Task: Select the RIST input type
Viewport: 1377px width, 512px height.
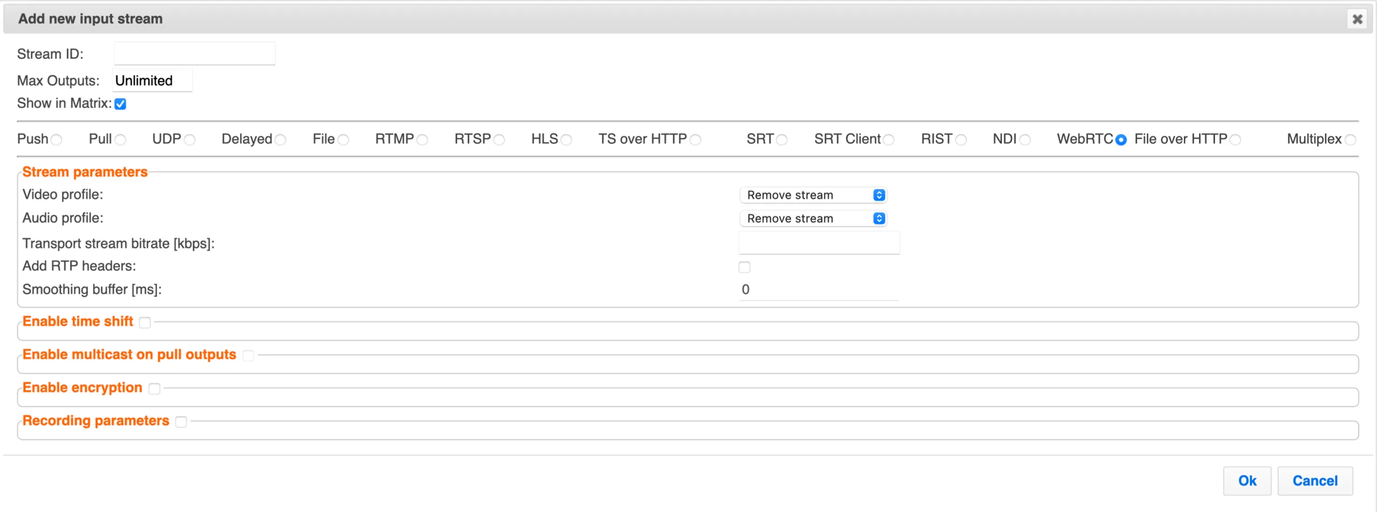Action: click(961, 140)
